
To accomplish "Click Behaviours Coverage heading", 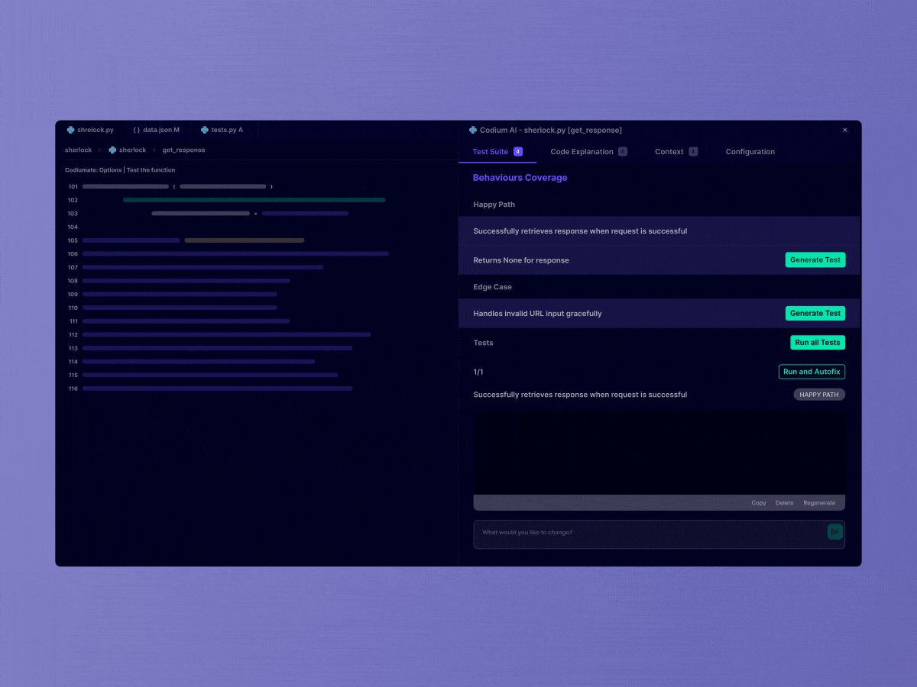I will [520, 178].
